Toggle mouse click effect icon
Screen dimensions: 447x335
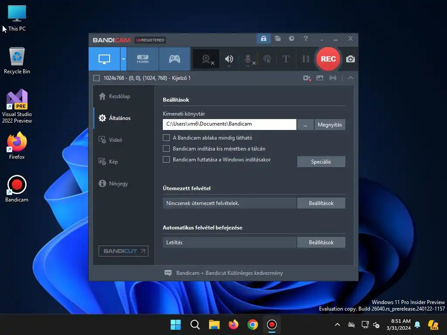pyautogui.click(x=267, y=59)
